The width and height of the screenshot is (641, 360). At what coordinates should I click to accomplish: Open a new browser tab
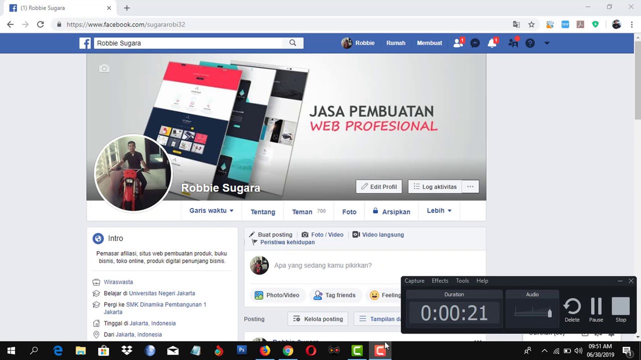127,8
